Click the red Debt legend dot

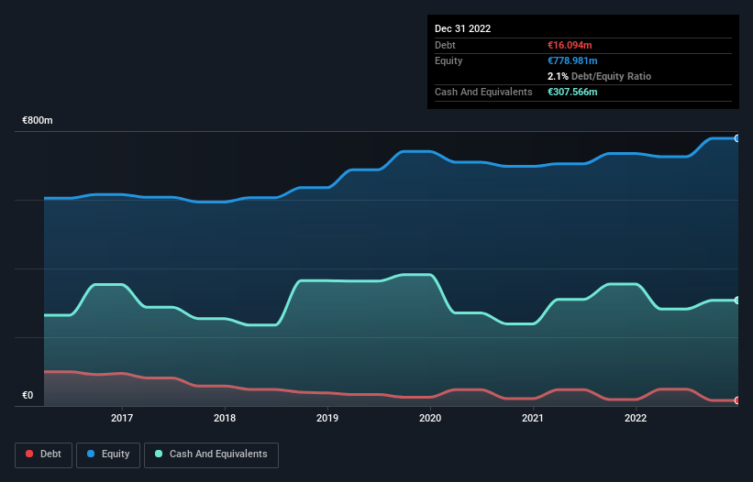pos(29,454)
